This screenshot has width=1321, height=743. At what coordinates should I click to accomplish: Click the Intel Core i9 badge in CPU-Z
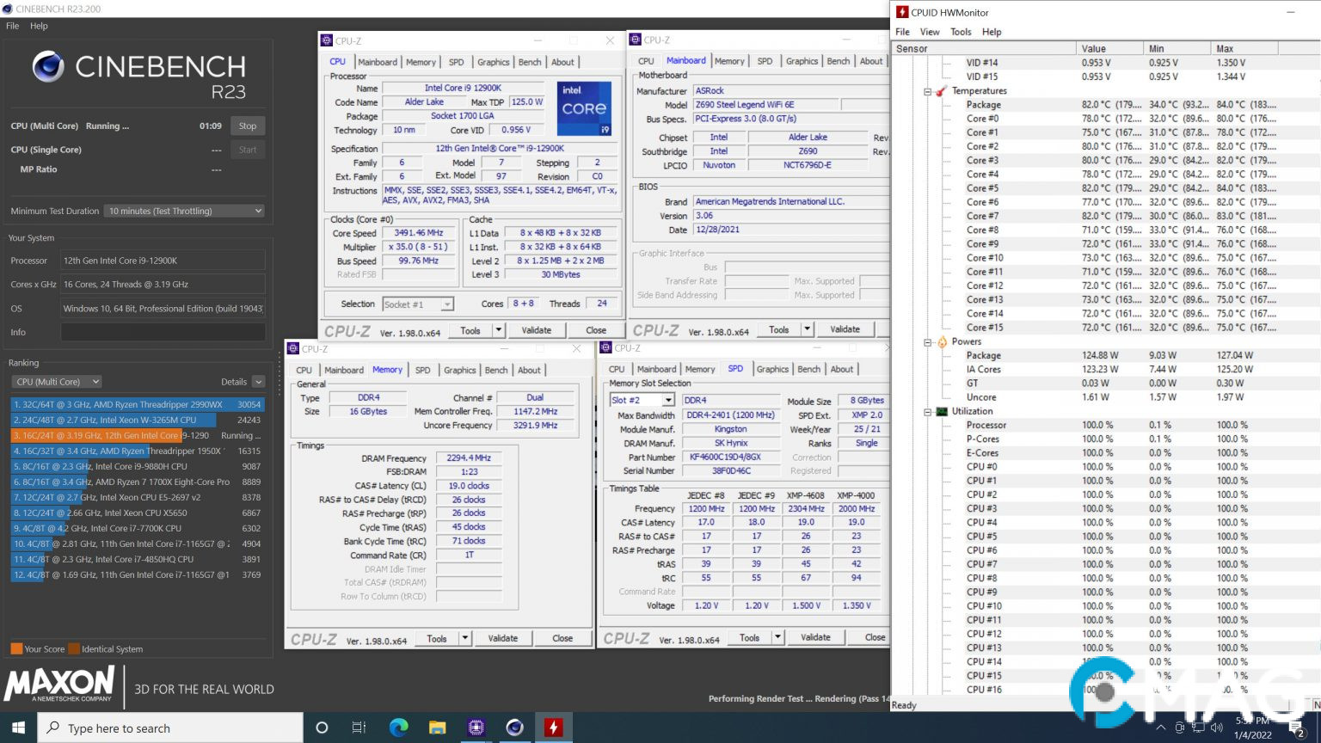[x=584, y=107]
